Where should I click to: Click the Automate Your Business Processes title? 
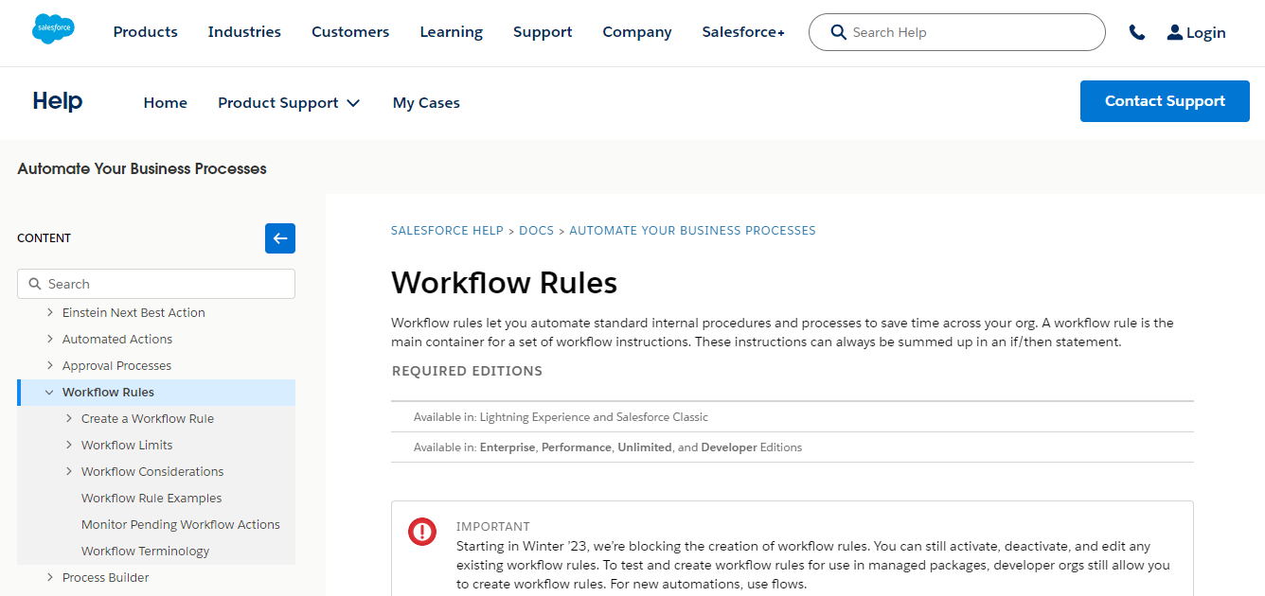pyautogui.click(x=142, y=168)
